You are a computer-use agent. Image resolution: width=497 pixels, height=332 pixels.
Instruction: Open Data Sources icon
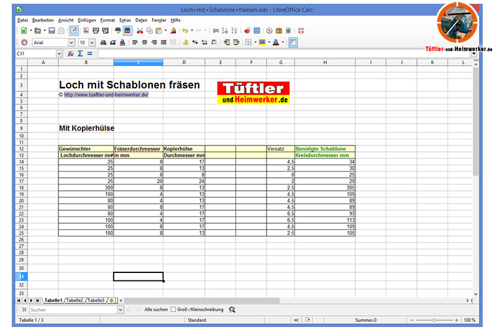pos(288,30)
